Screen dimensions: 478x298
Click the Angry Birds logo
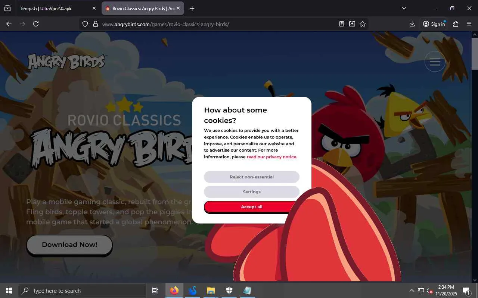click(x=66, y=62)
